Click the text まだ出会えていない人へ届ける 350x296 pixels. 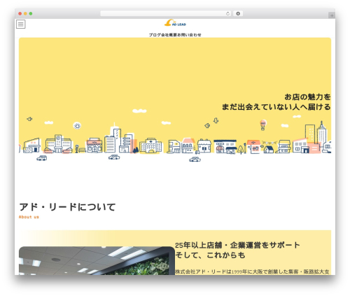point(276,107)
